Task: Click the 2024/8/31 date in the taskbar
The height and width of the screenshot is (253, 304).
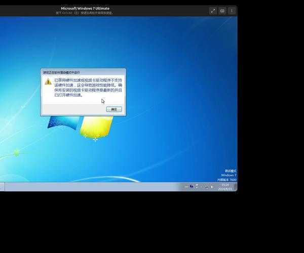Action: (x=225, y=188)
